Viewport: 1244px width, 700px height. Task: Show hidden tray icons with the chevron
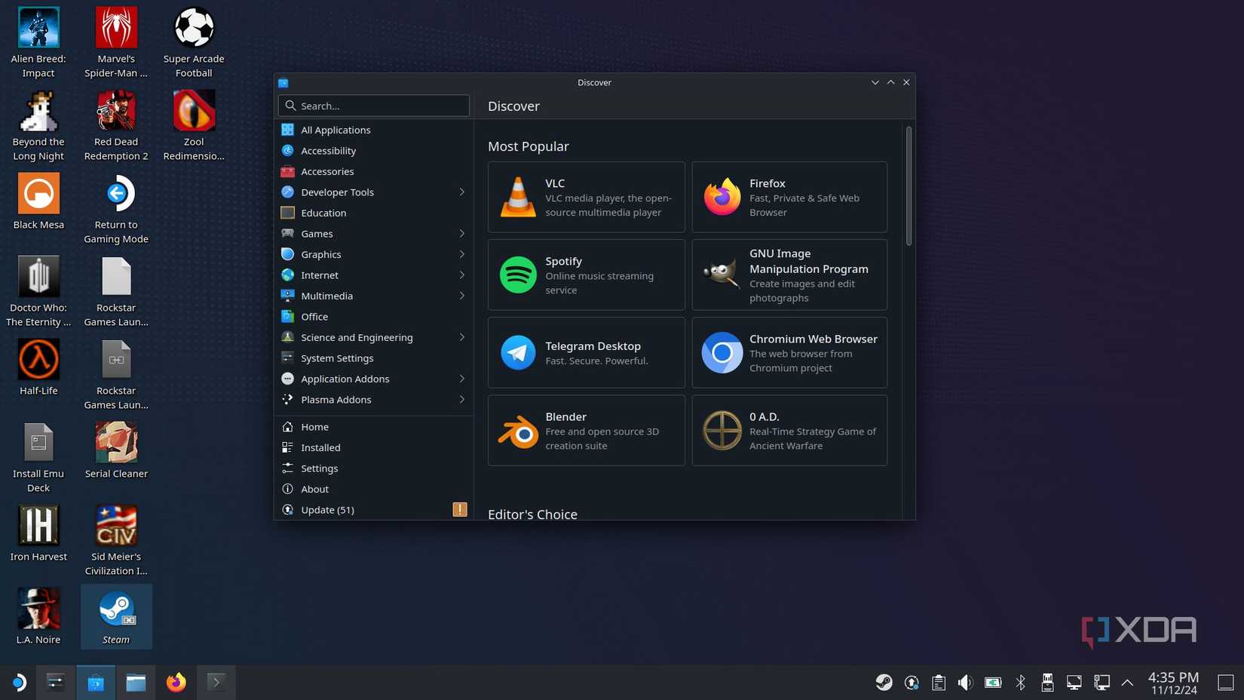click(1128, 682)
